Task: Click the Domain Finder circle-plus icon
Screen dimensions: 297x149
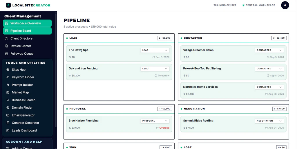Action: coord(8,107)
